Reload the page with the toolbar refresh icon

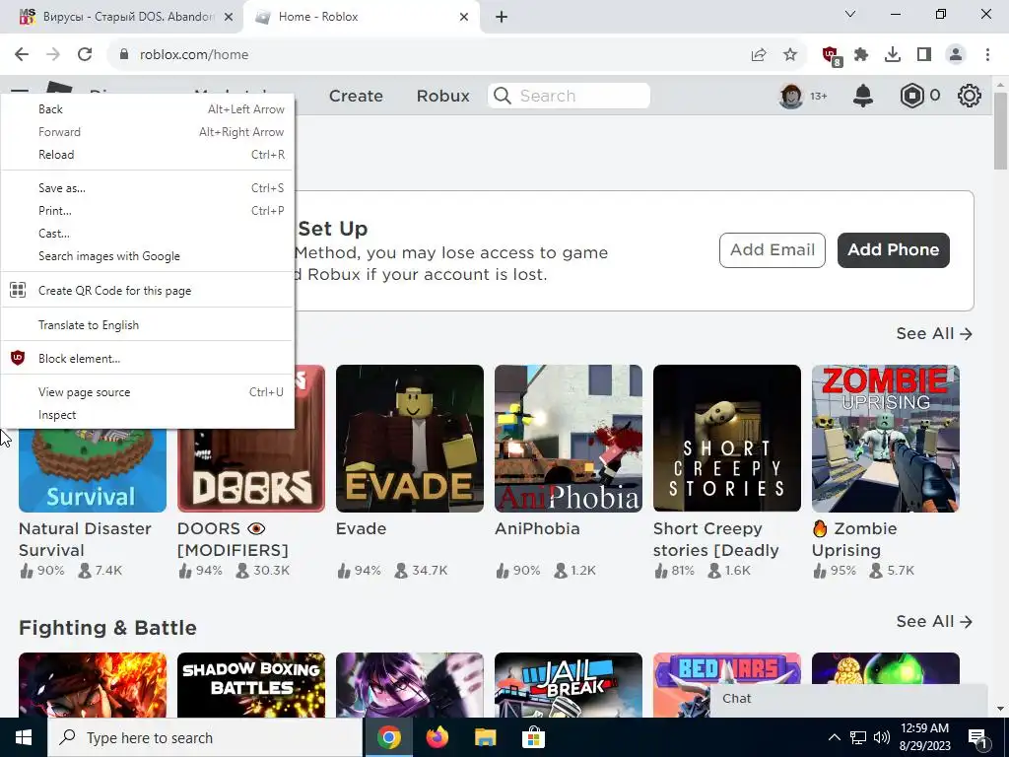click(85, 55)
